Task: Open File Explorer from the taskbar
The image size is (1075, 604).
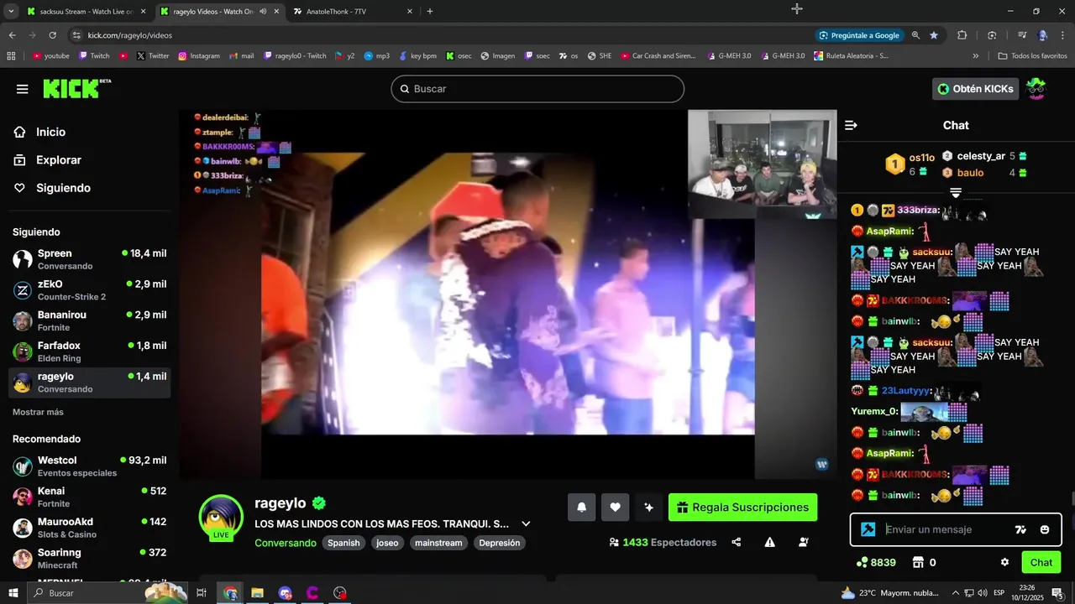Action: pyautogui.click(x=258, y=593)
